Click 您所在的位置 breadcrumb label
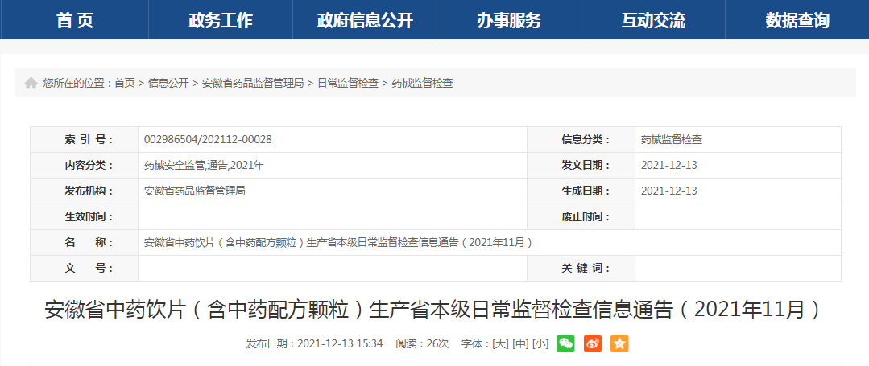Screen dimensions: 869x366 coord(78,84)
